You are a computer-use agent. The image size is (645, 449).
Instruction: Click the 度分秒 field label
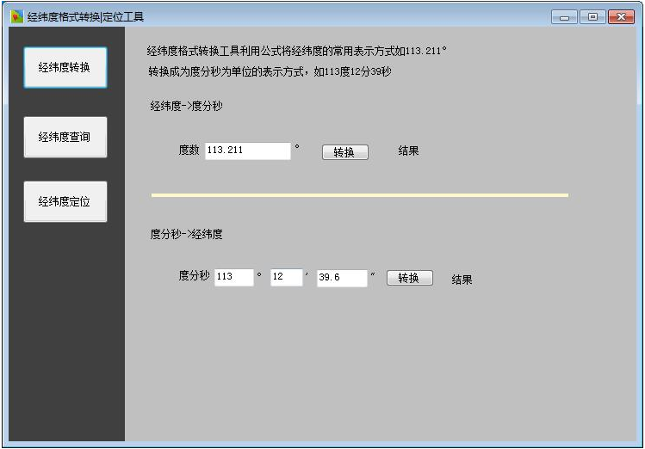coord(194,275)
